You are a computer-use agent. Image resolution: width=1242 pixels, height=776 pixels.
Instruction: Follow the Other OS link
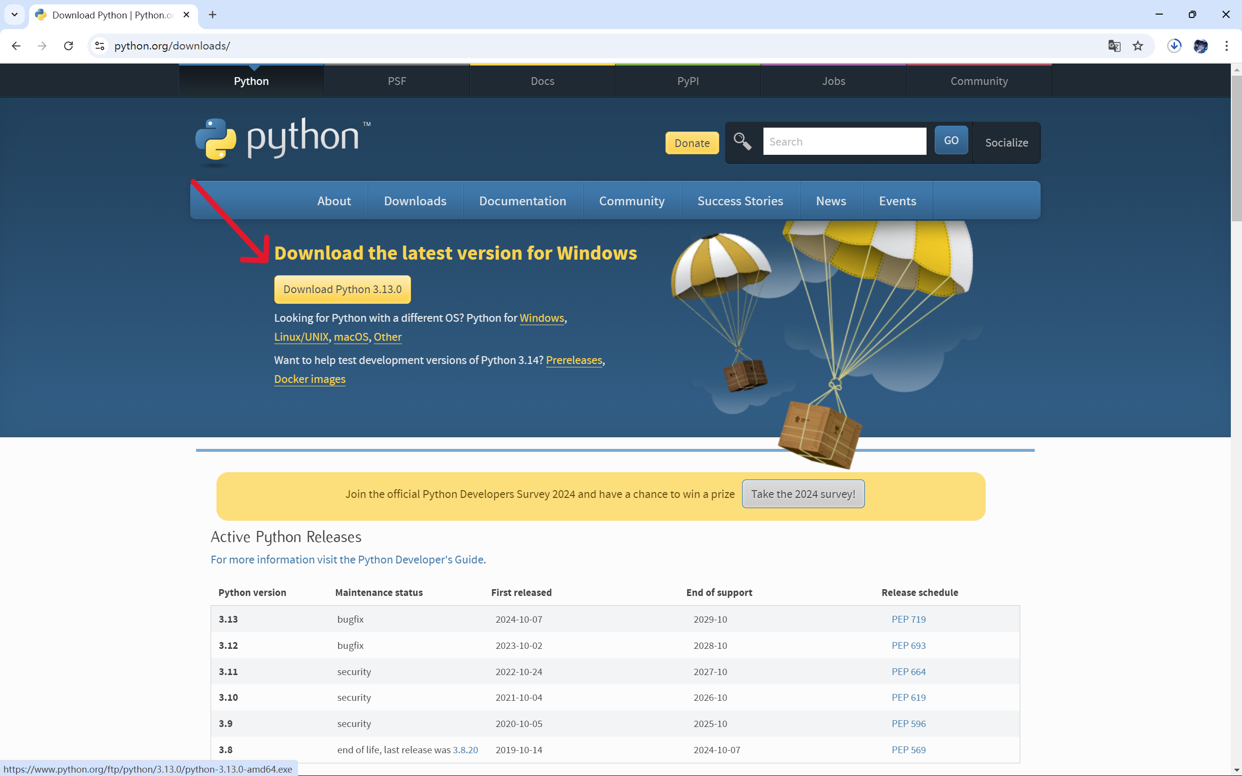(x=387, y=337)
